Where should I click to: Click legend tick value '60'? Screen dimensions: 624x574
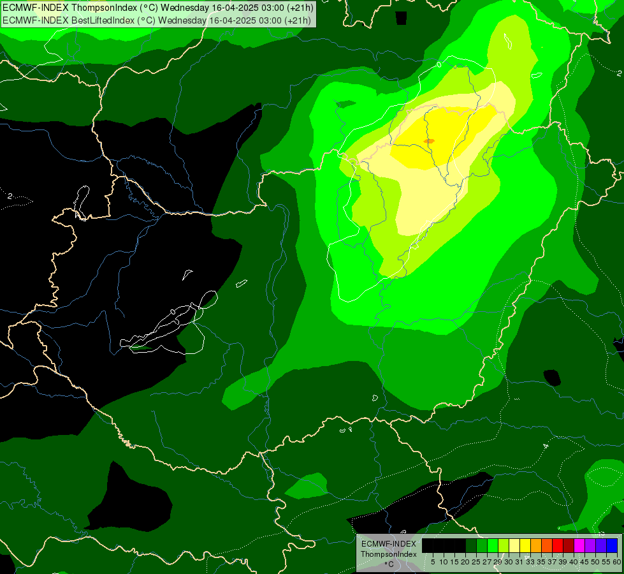(x=617, y=562)
